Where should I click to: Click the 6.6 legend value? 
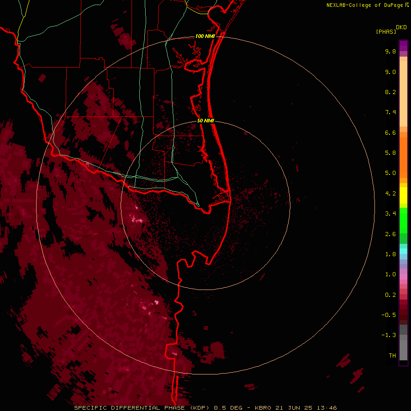[390, 132]
